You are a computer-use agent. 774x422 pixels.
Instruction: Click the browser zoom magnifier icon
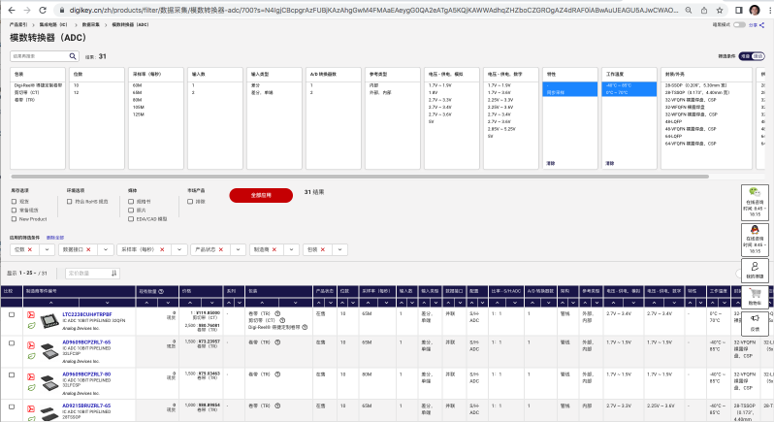pos(688,10)
